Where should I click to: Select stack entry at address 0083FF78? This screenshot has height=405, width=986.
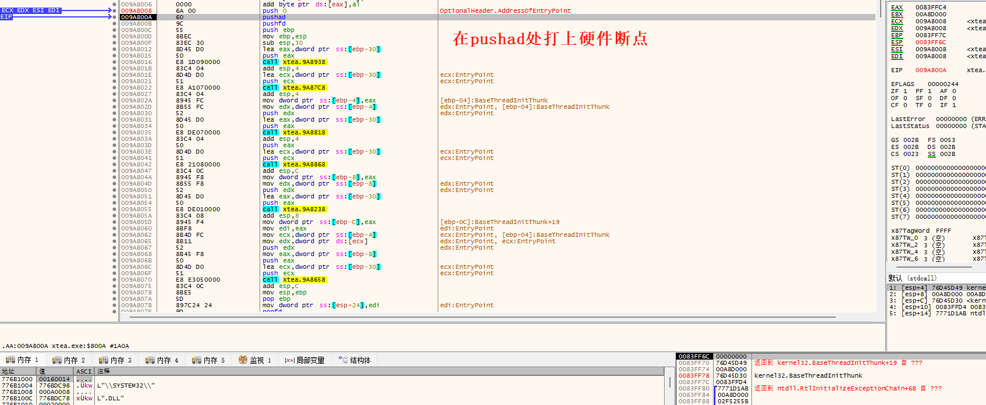694,376
